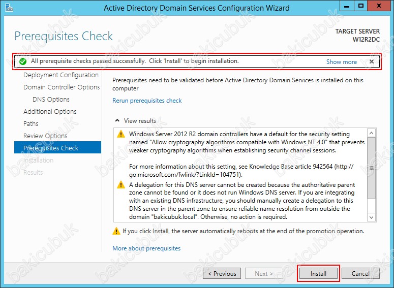Click the green success checkmark icon
394x288 pixels.
pyautogui.click(x=23, y=61)
